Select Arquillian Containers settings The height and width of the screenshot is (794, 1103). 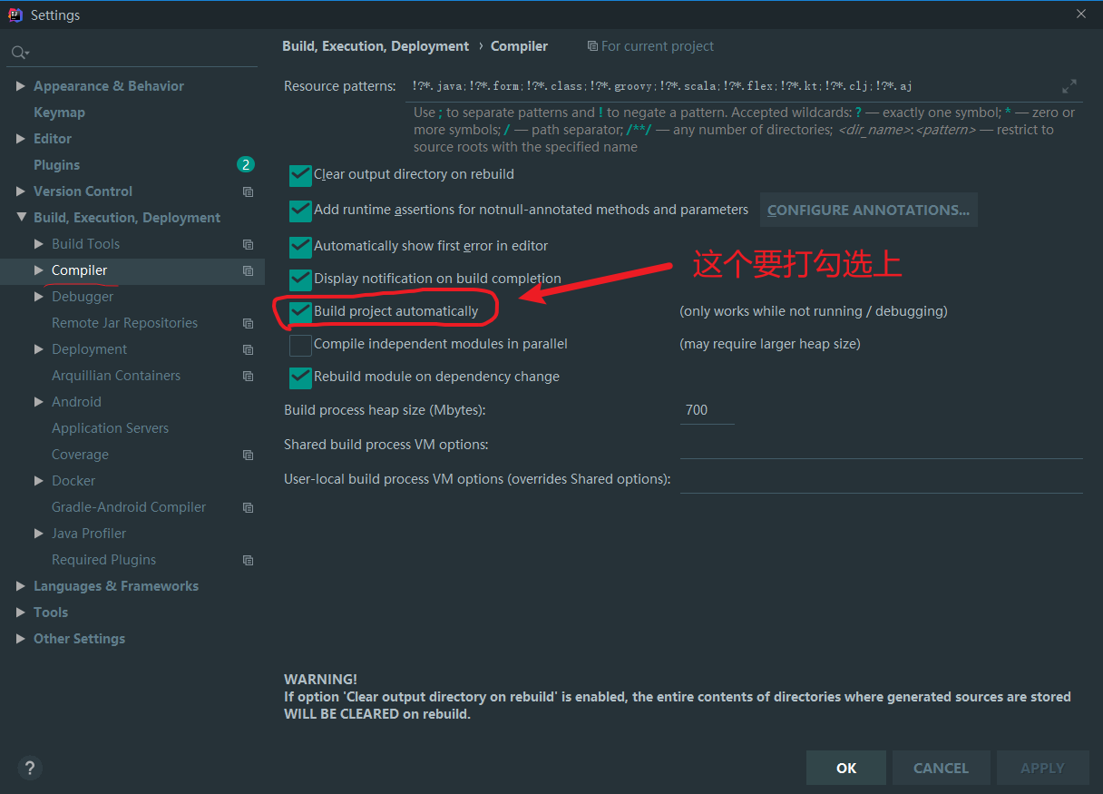[116, 376]
